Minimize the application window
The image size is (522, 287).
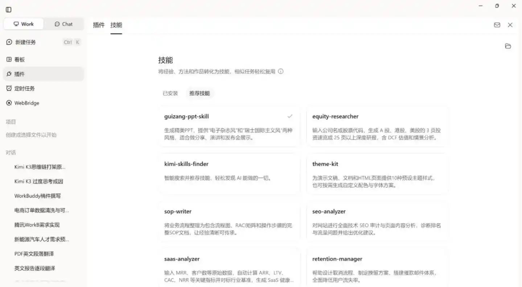[481, 6]
